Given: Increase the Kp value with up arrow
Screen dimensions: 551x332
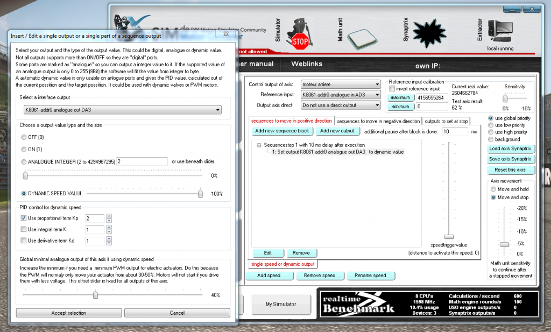Looking at the screenshot, I should point(109,216).
